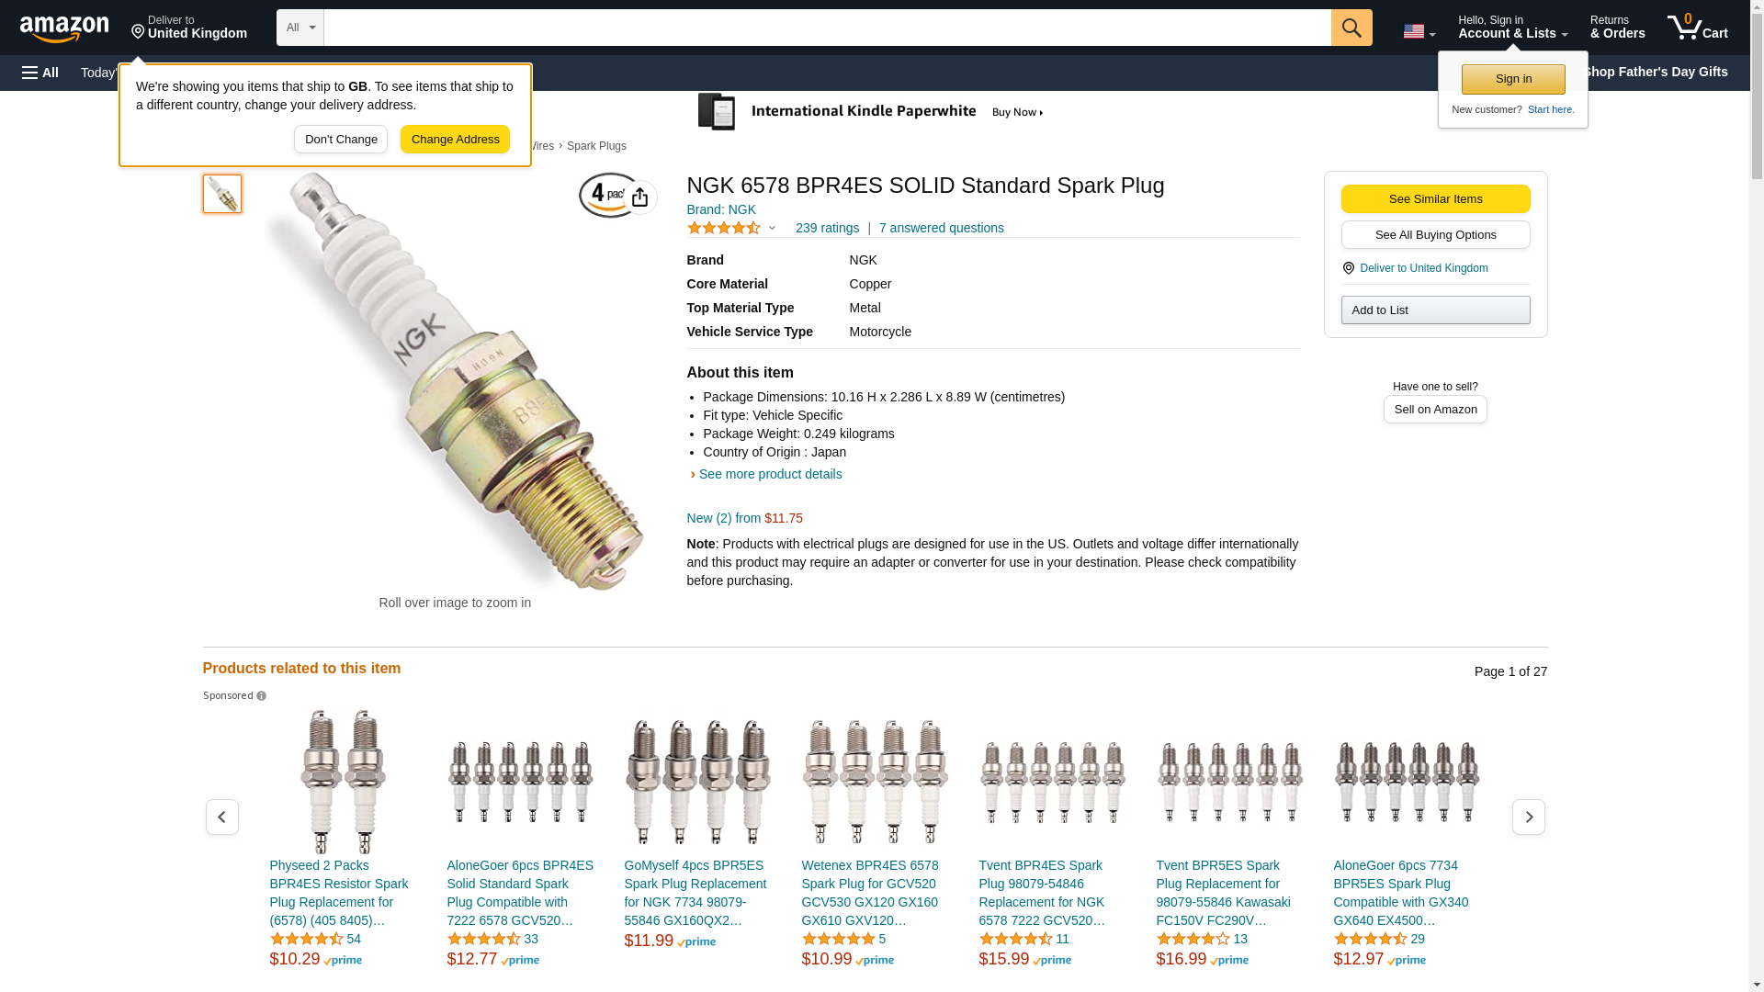Expand See more product details
The height and width of the screenshot is (992, 1764).
point(769,474)
